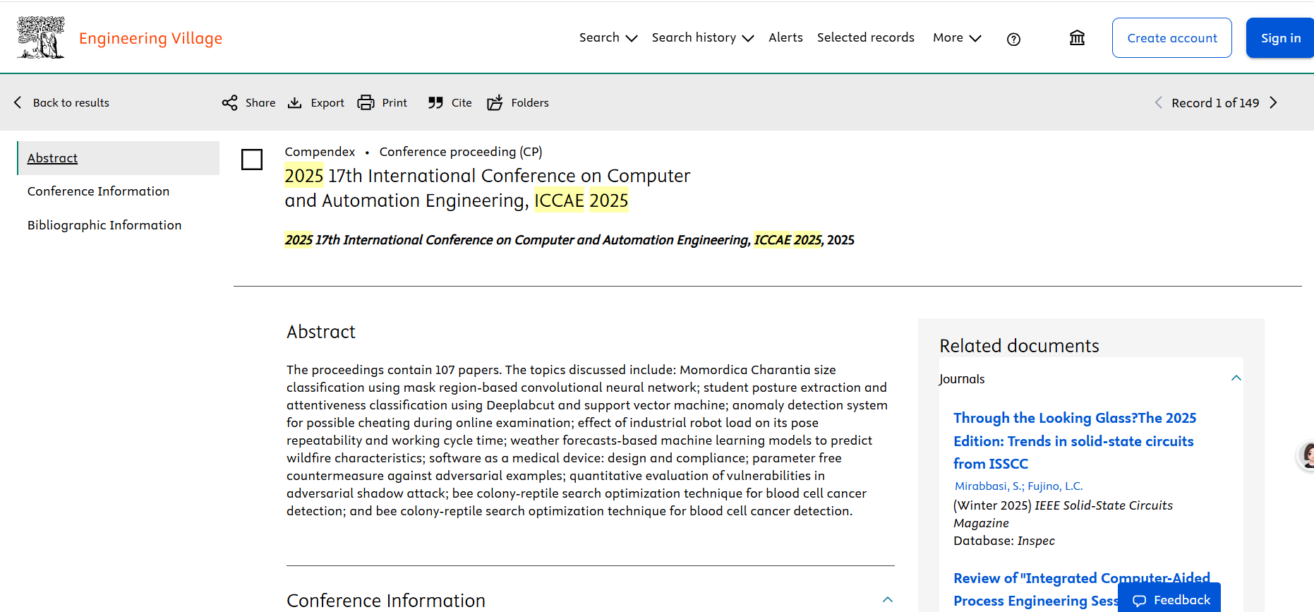The width and height of the screenshot is (1314, 612).
Task: Click the Folders icon
Action: pos(495,103)
